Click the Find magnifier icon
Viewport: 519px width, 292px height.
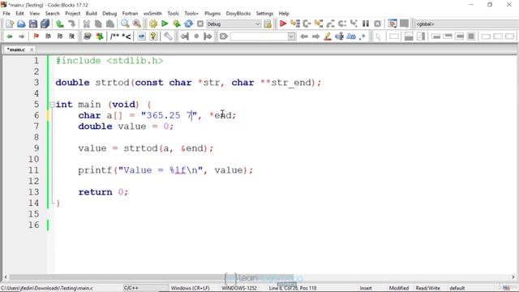(x=125, y=24)
